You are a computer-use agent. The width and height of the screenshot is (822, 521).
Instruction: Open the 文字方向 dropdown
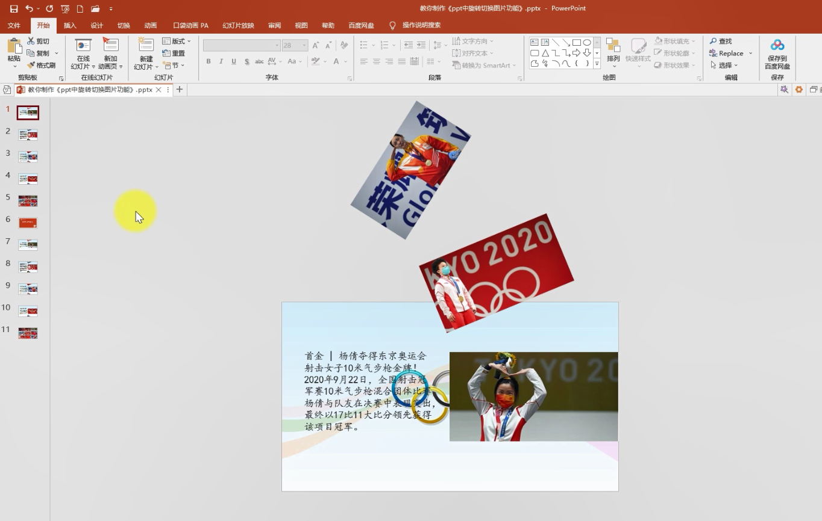pos(472,41)
